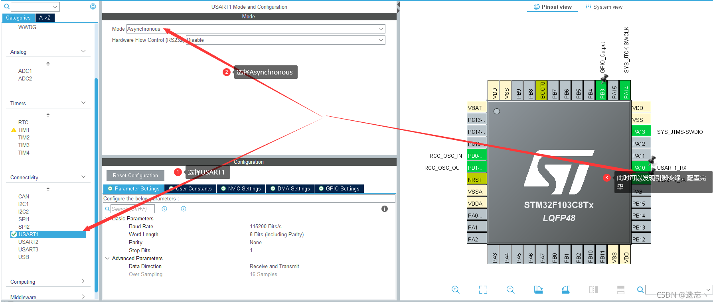Go to previous parameter search result
Image resolution: width=713 pixels, height=302 pixels.
tap(164, 209)
